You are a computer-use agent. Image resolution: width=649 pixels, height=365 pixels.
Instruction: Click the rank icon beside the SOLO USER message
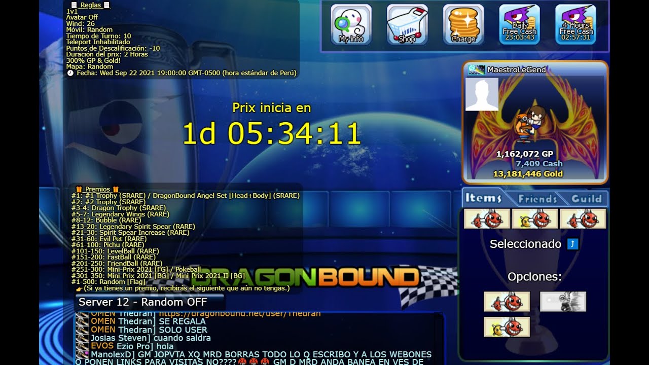point(82,330)
